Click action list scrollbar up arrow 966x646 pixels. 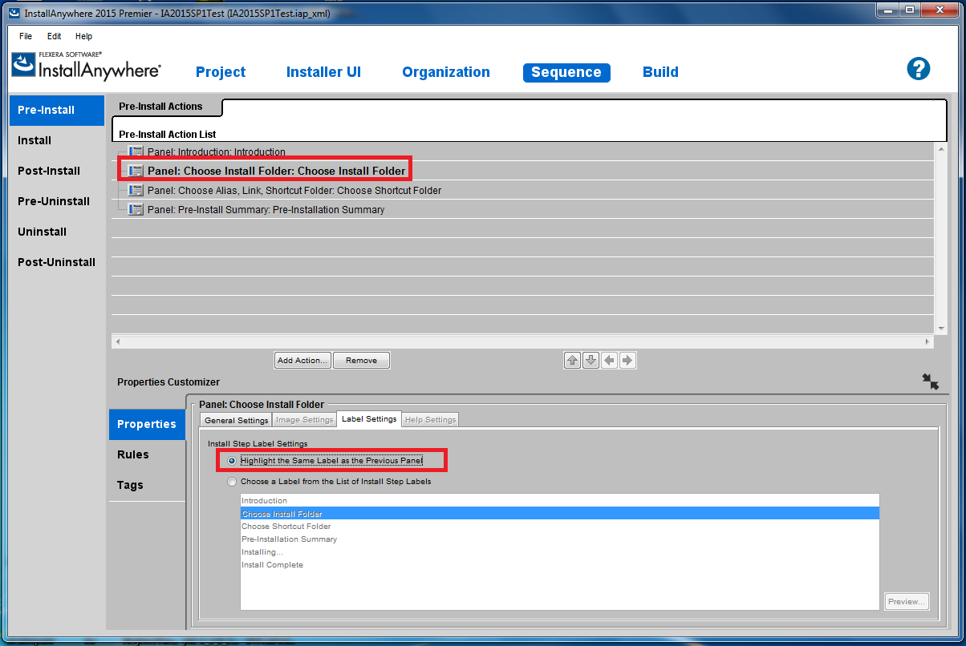tap(941, 149)
